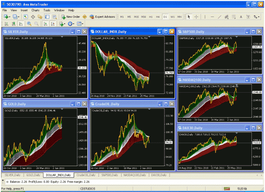Click connection status bars icon in status bar
265x192 pixels.
(227, 189)
